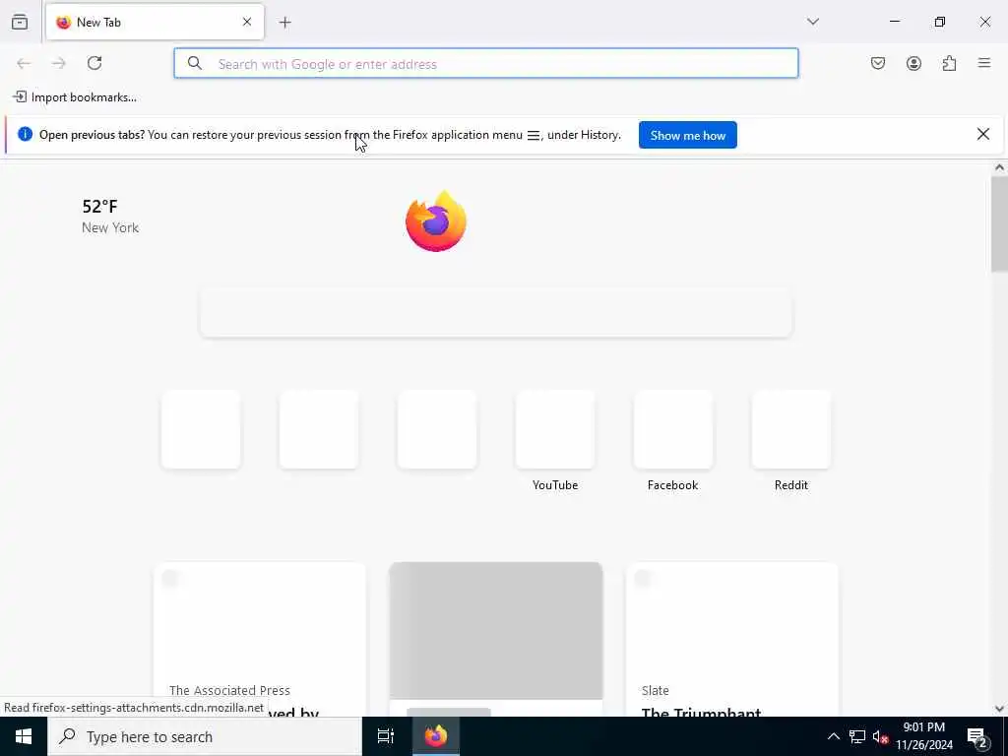The height and width of the screenshot is (756, 1008).
Task: Click the page scrollbar up arrow
Action: [x=999, y=167]
